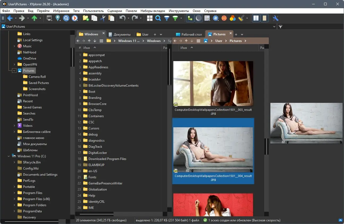The width and height of the screenshot is (344, 224).
Task: Click User in the right pane breadcrumb
Action: pyautogui.click(x=219, y=41)
